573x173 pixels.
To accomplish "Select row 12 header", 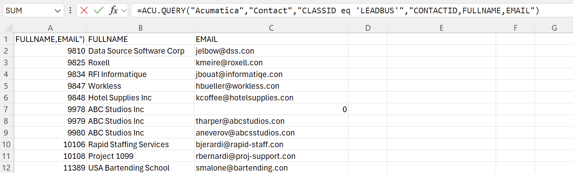I will tap(7, 168).
